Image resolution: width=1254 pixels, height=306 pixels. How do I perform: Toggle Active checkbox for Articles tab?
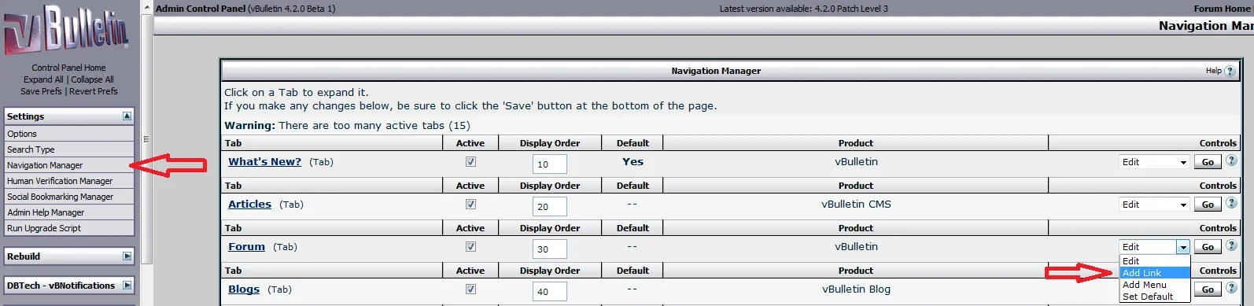click(x=470, y=204)
